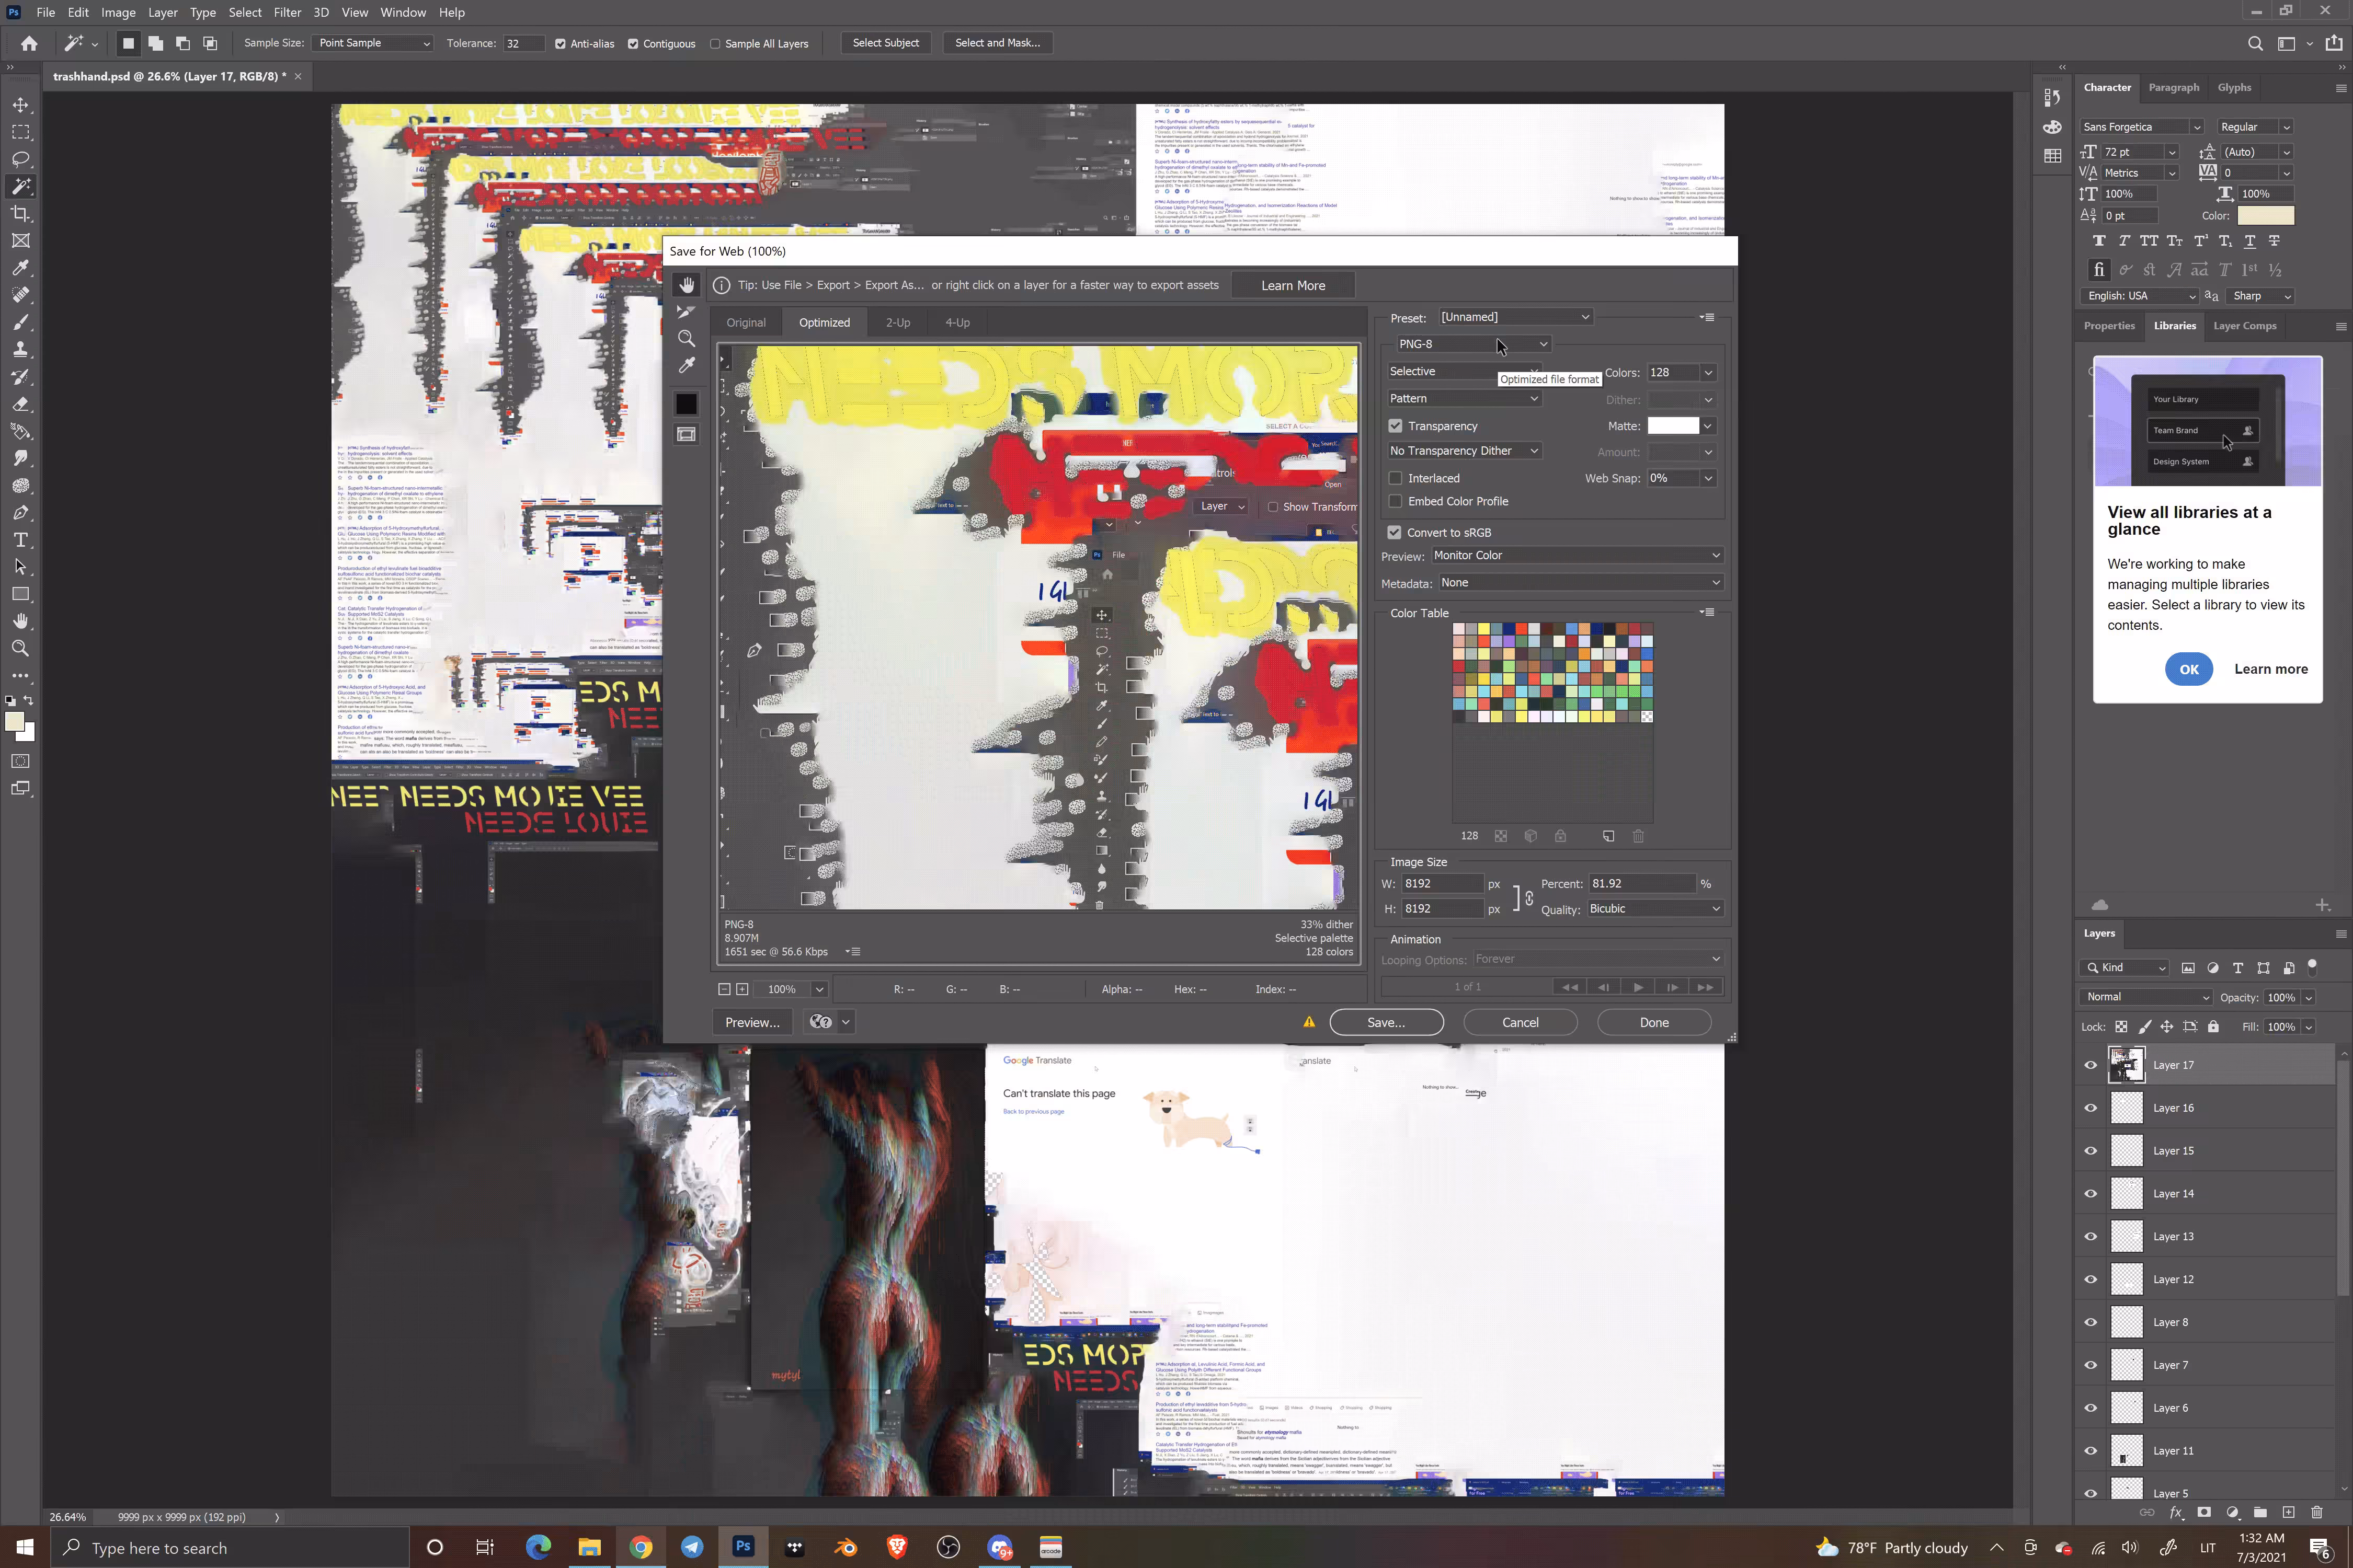Select the Move tool
The height and width of the screenshot is (1568, 2353).
coord(20,105)
